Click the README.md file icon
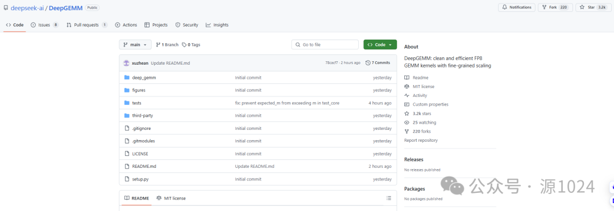The image size is (614, 211). 127,166
